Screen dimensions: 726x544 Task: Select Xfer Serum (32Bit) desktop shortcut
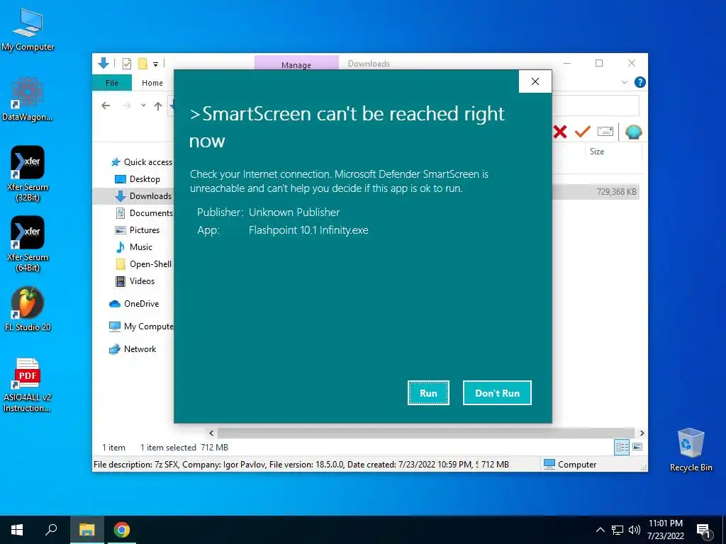pyautogui.click(x=28, y=174)
